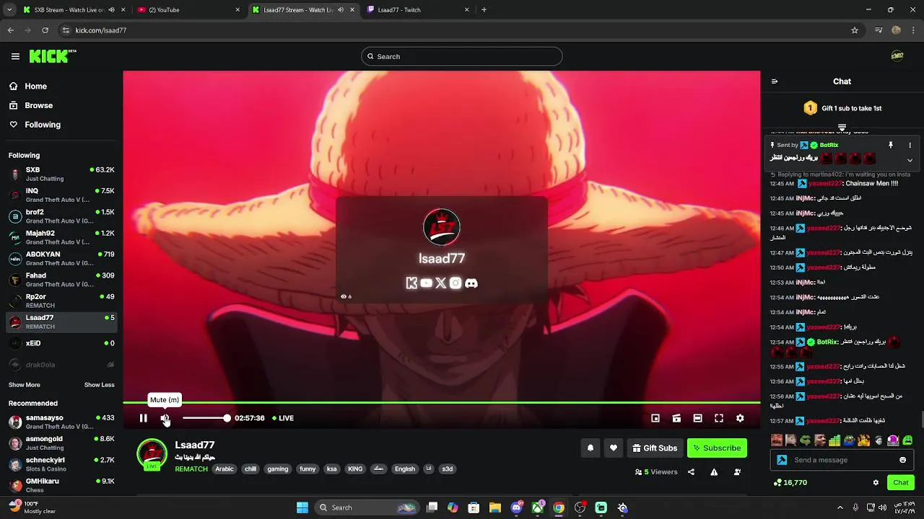Select the gaming tag

click(278, 469)
